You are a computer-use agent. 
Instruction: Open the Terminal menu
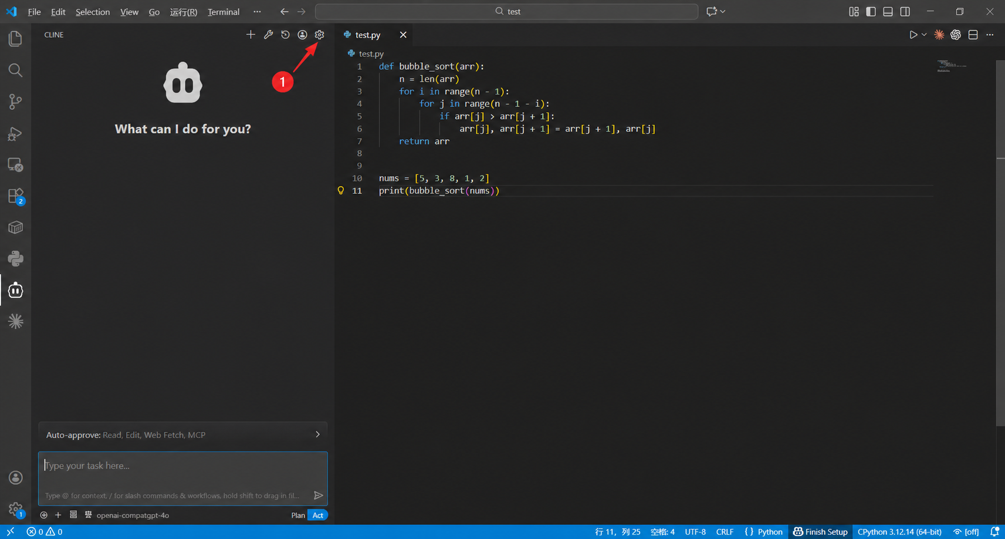[x=223, y=12]
